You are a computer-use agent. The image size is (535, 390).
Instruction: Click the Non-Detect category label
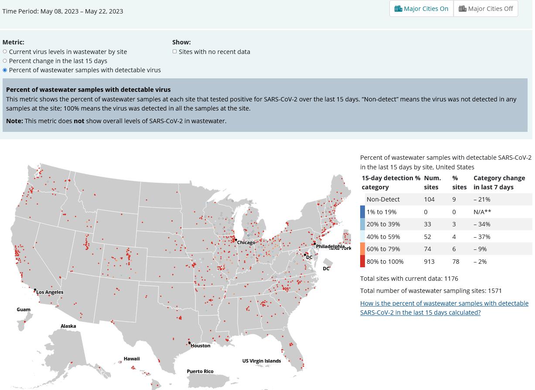(x=383, y=199)
